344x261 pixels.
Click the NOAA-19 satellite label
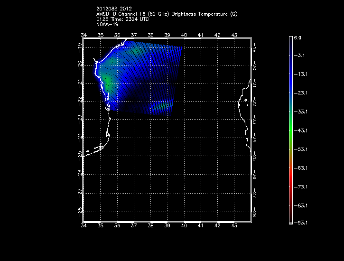pyautogui.click(x=107, y=24)
